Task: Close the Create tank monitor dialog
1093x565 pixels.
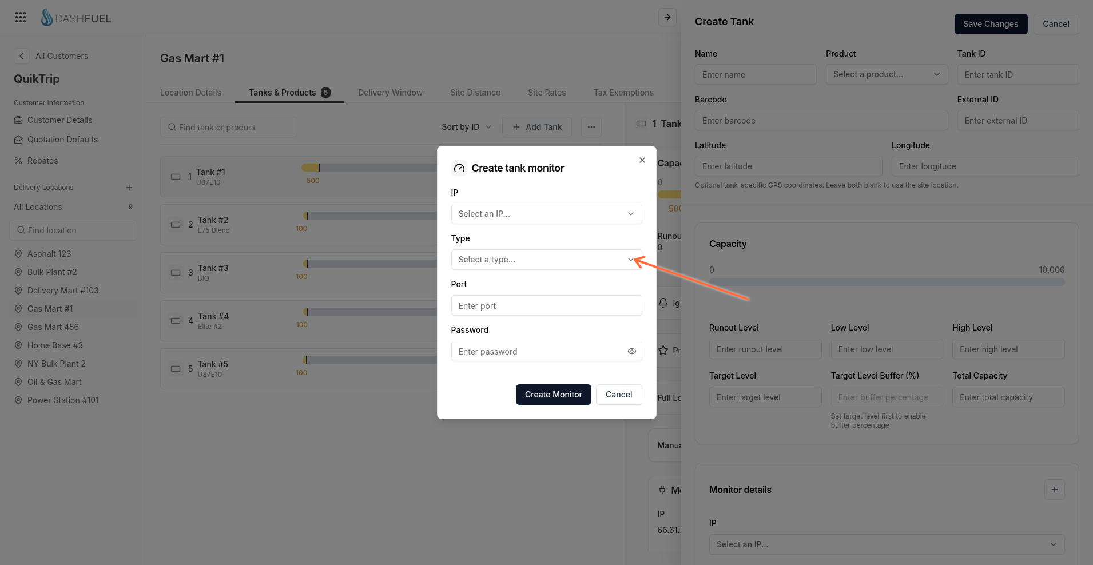Action: click(642, 160)
